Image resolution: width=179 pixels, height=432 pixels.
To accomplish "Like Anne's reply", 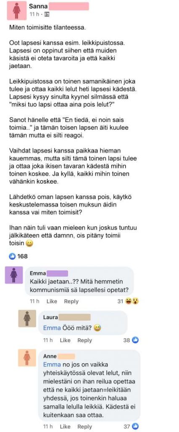I will tap(65, 427).
